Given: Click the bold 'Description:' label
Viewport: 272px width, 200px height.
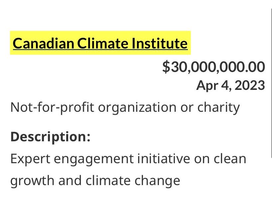Looking at the screenshot, I should pyautogui.click(x=51, y=137).
